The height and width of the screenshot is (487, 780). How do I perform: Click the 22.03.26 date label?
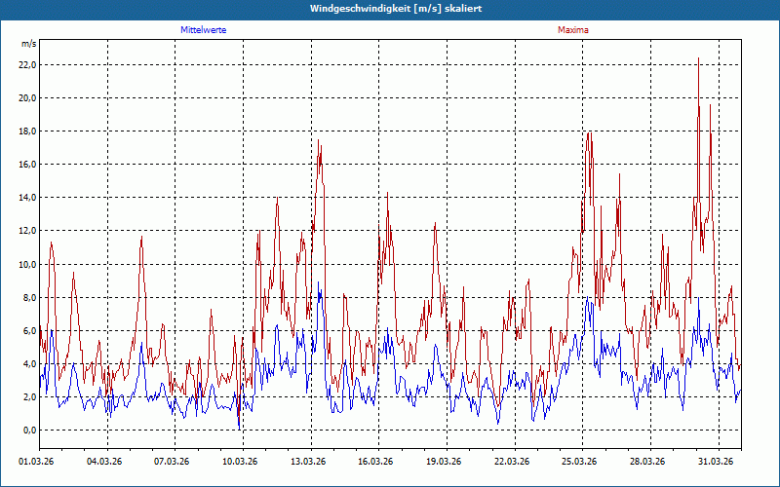tap(512, 462)
